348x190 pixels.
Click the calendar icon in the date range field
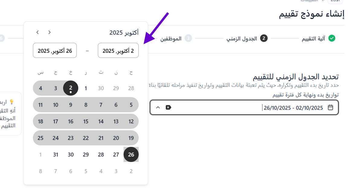pyautogui.click(x=330, y=107)
